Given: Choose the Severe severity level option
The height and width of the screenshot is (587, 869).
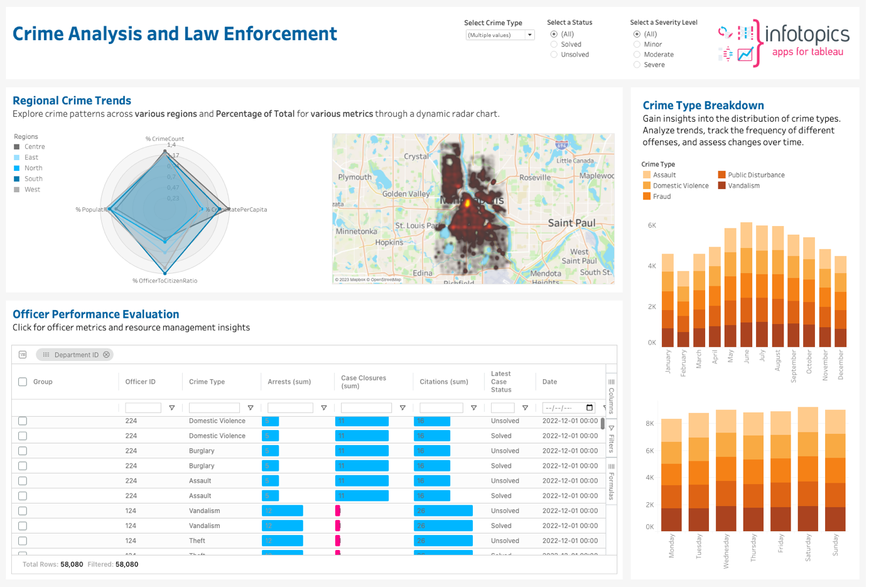Looking at the screenshot, I should click(x=637, y=65).
